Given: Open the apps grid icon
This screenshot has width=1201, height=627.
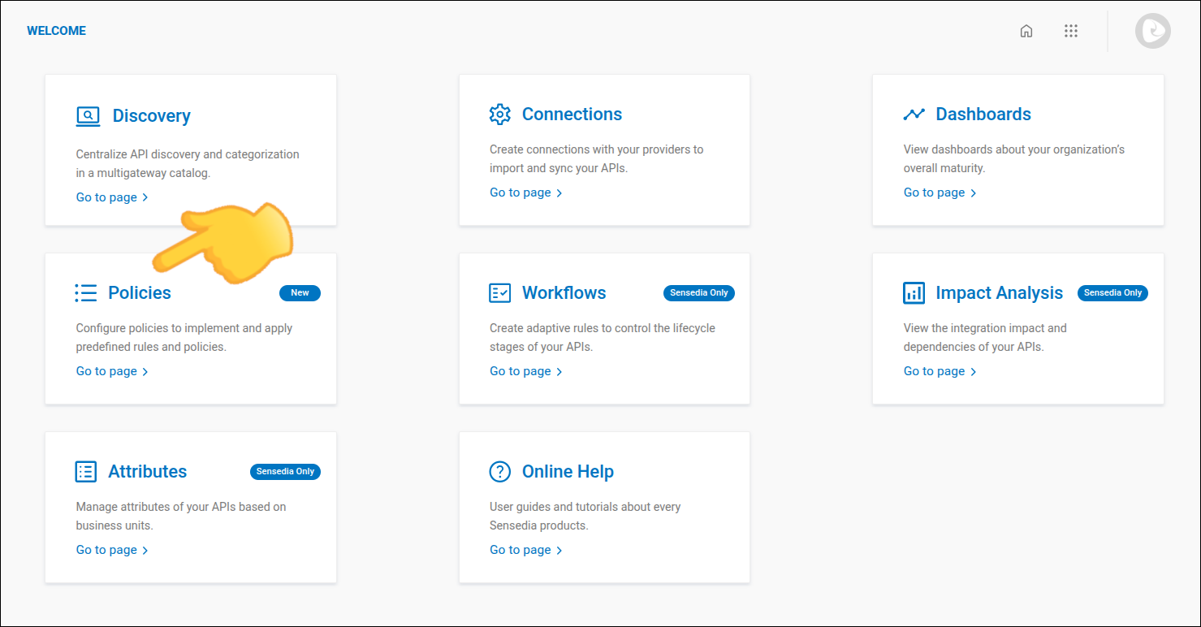Looking at the screenshot, I should (1071, 30).
